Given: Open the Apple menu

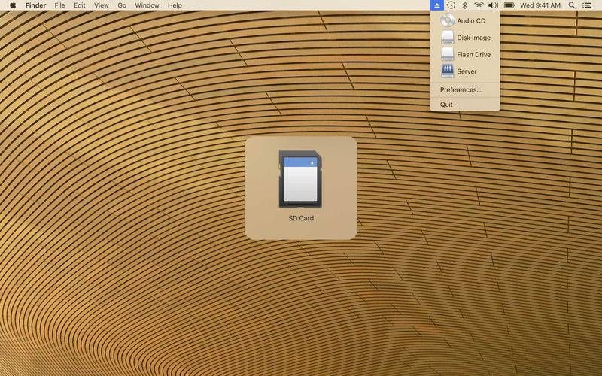Looking at the screenshot, I should tap(13, 5).
